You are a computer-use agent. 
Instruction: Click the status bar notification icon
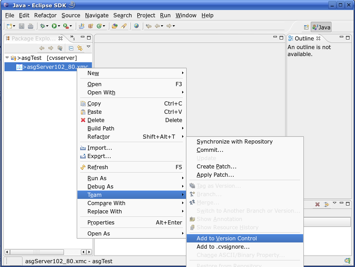pyautogui.click(x=347, y=261)
